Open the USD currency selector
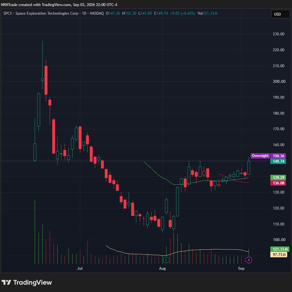Screen dimensions: 292x292 [280, 14]
